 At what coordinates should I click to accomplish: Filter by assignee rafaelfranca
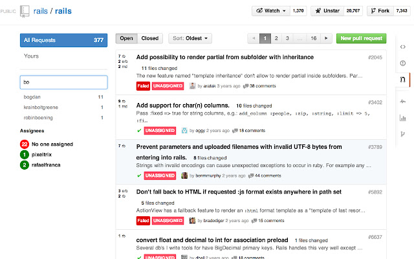[x=46, y=165]
